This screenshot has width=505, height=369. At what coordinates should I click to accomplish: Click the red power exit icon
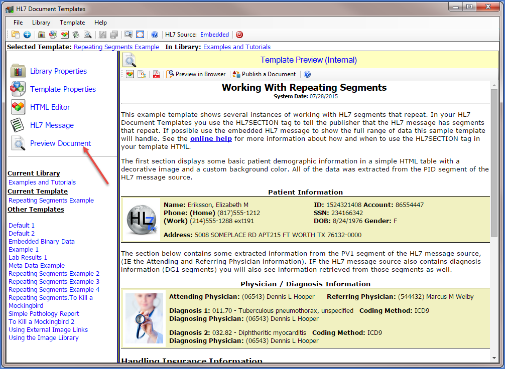point(239,35)
